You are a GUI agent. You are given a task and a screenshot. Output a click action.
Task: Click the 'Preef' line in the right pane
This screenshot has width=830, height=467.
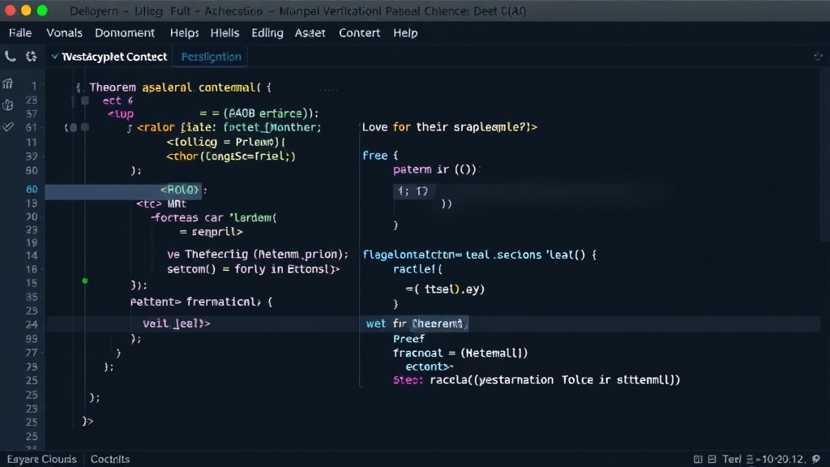[x=409, y=339]
